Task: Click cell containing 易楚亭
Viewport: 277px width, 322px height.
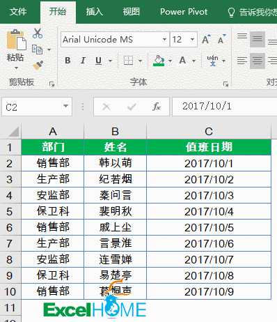Action: coord(115,275)
